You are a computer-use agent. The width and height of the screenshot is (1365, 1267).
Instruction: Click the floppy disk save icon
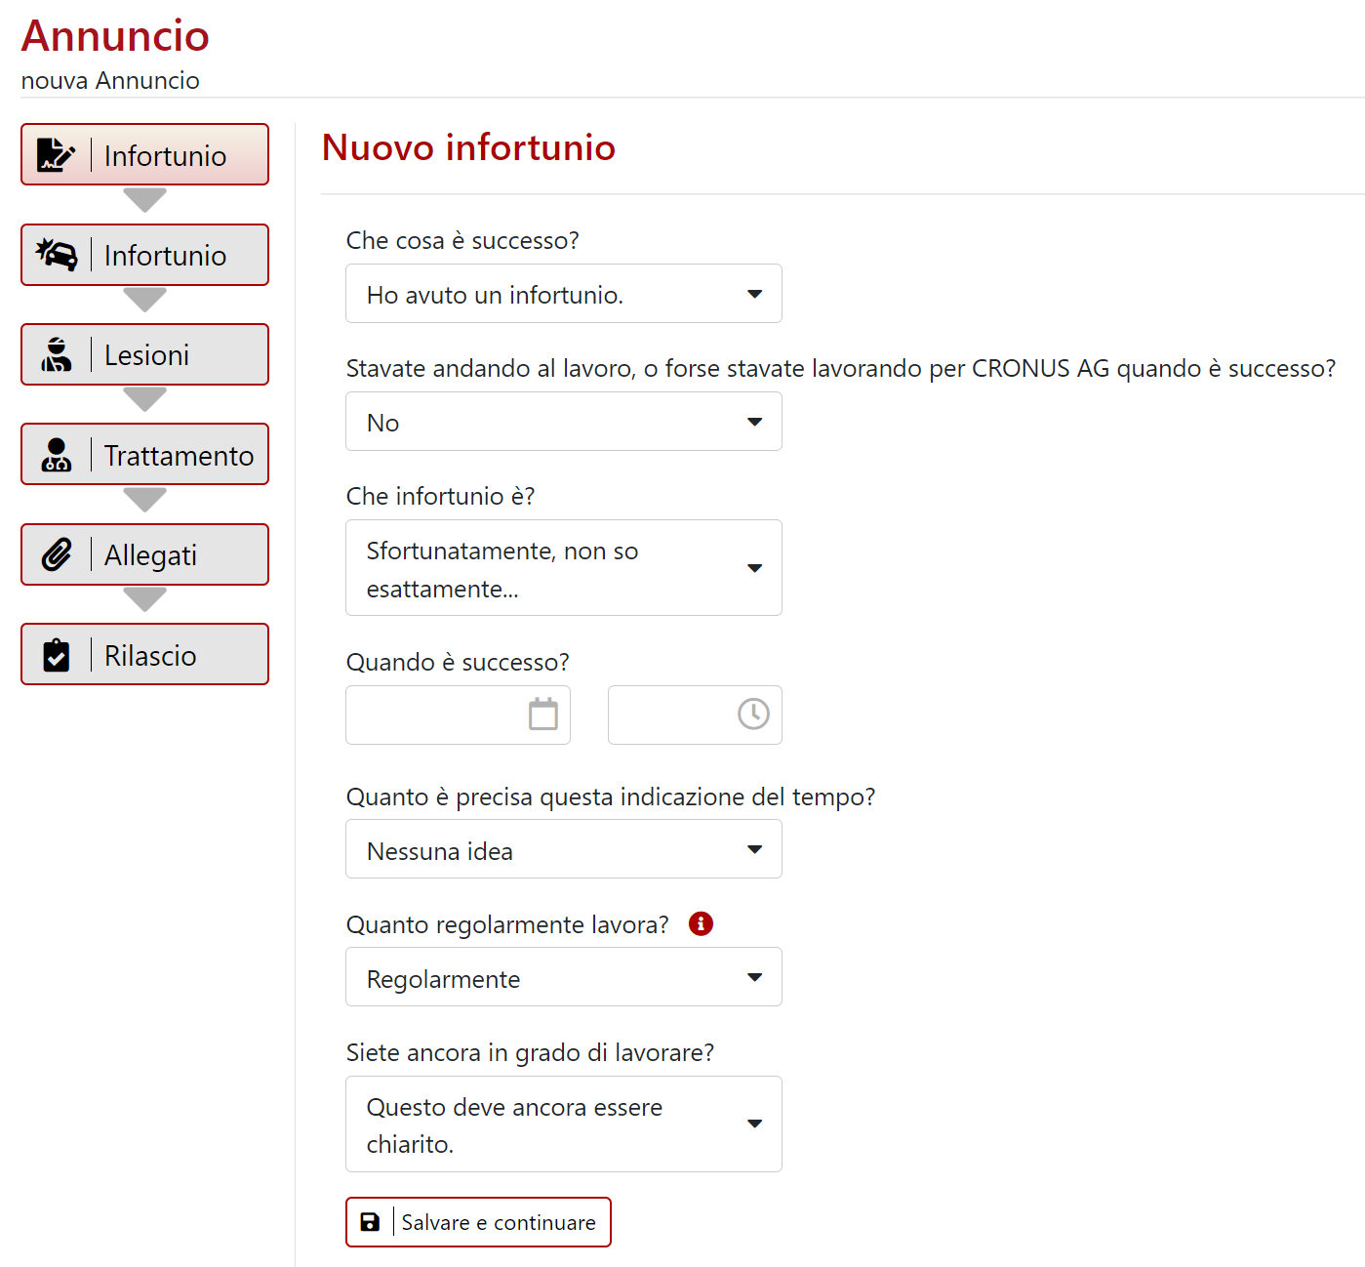tap(371, 1222)
